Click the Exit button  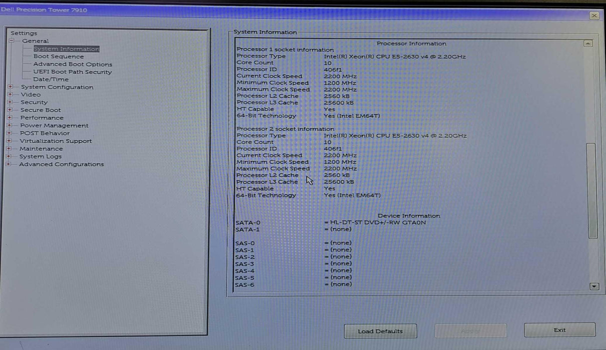point(559,330)
